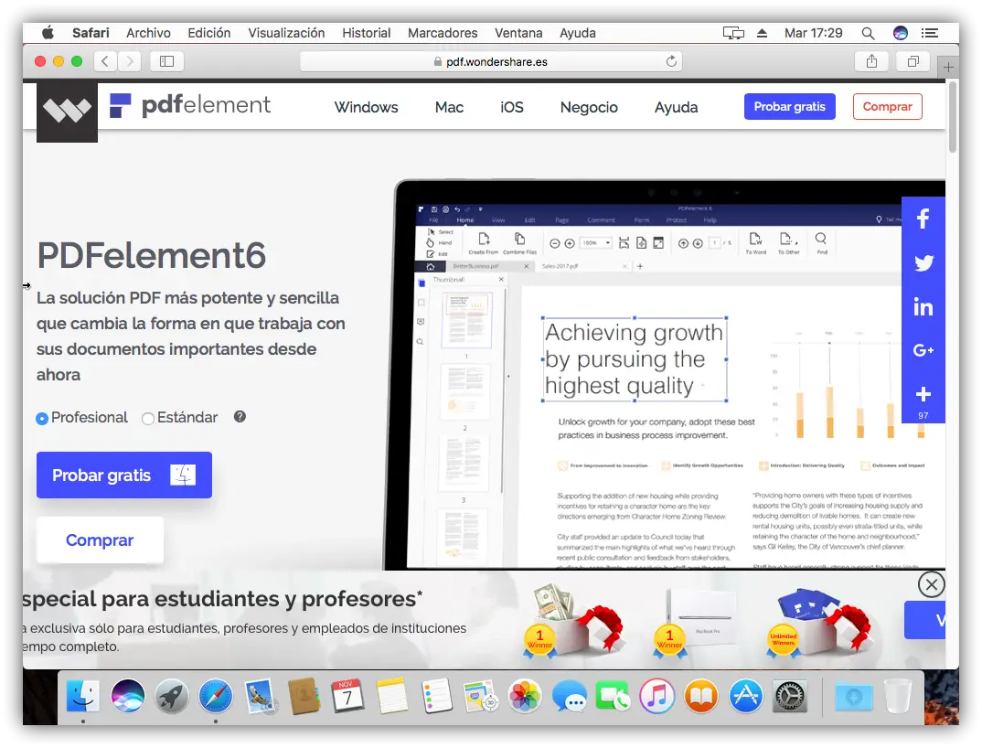Open the Marcadores menu

(x=443, y=33)
